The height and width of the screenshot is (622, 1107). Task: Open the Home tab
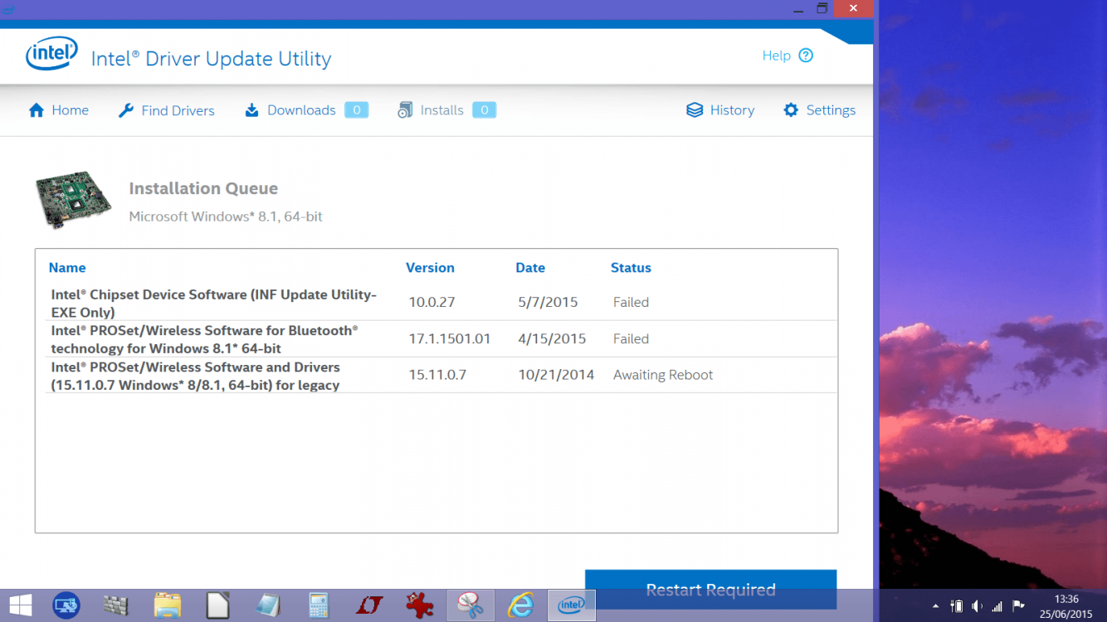click(58, 110)
